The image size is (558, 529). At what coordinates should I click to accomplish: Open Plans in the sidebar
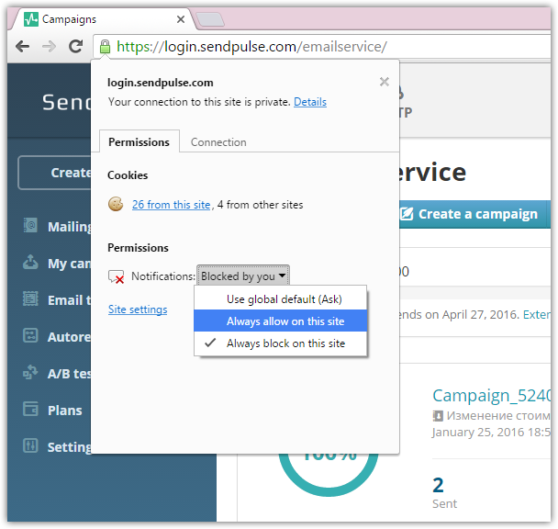tap(52, 410)
